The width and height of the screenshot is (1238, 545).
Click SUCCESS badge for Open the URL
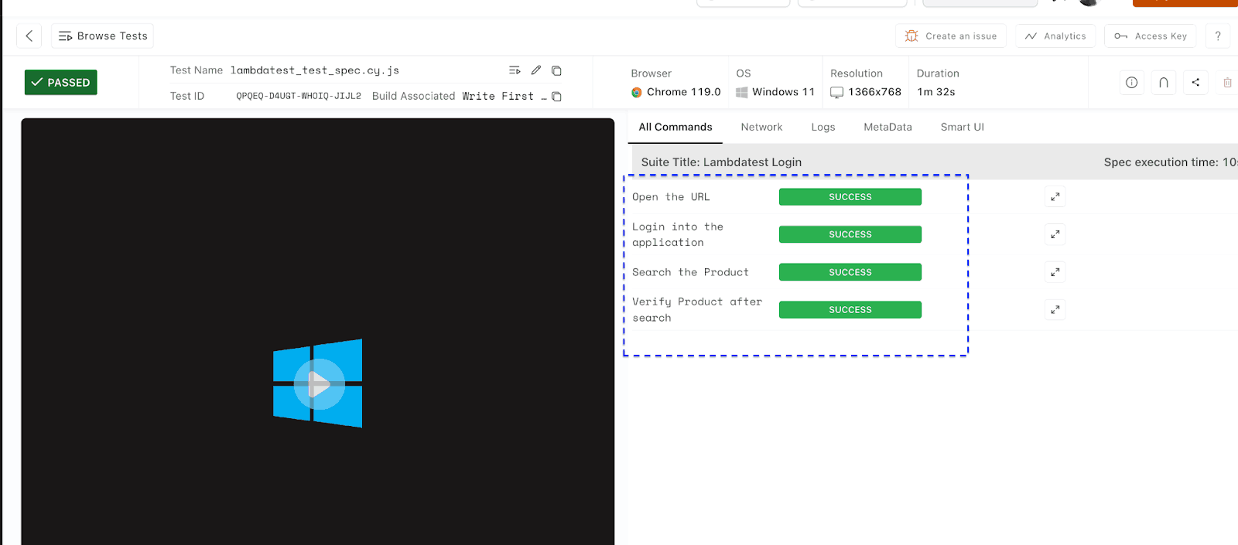(850, 197)
